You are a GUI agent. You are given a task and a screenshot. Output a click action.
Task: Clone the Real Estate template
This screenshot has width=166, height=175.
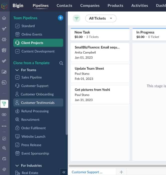pyautogui.click(x=38, y=173)
